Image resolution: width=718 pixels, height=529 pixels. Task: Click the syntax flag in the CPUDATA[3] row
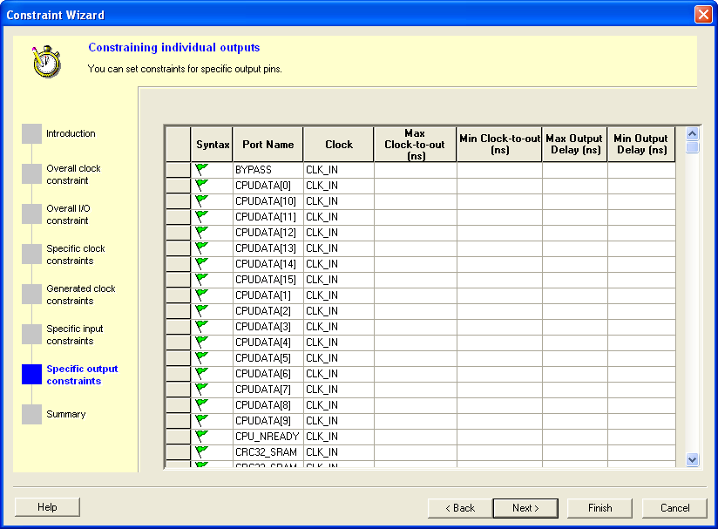[201, 326]
